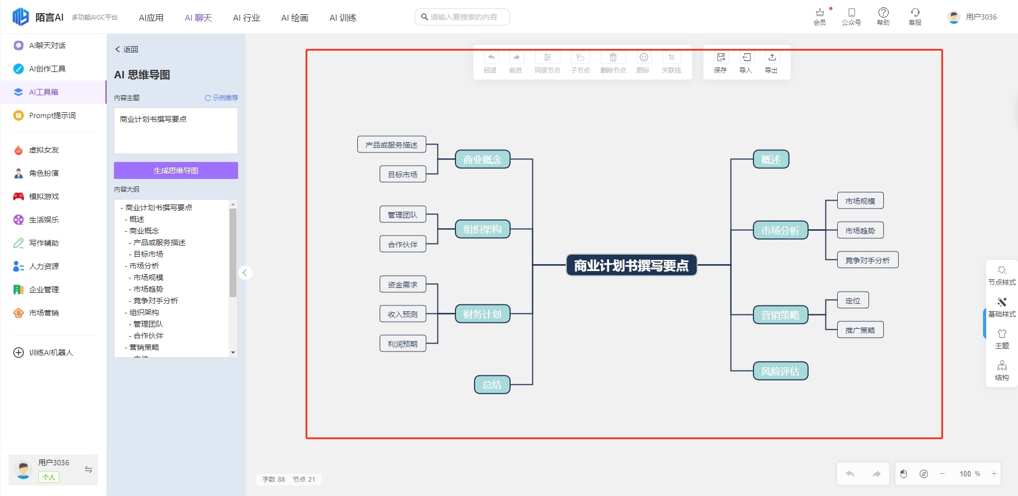1018x496 pixels.
Task: Click the 导入 import icon
Action: [x=746, y=58]
